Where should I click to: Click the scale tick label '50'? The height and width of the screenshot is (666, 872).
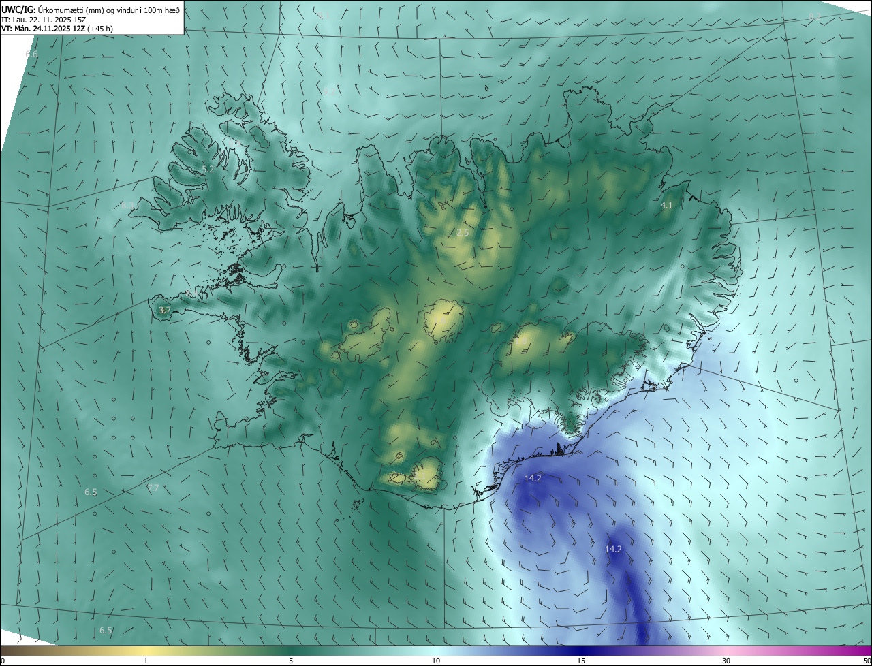[x=866, y=661]
